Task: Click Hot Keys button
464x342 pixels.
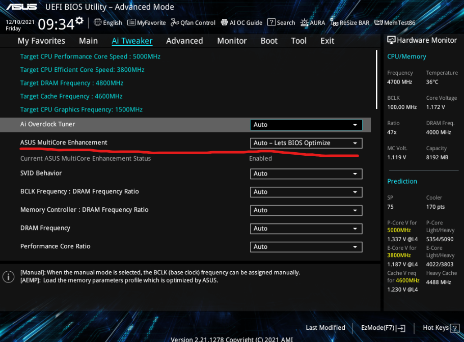Action: 441,328
